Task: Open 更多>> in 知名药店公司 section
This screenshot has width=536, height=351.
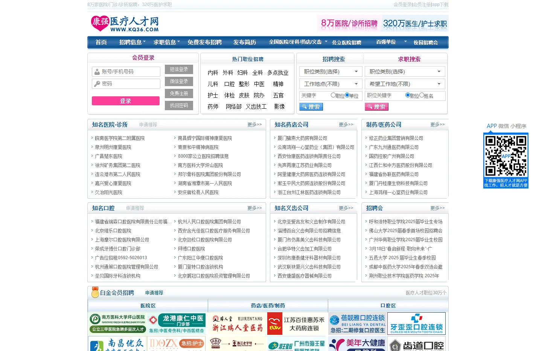Action: (346, 125)
